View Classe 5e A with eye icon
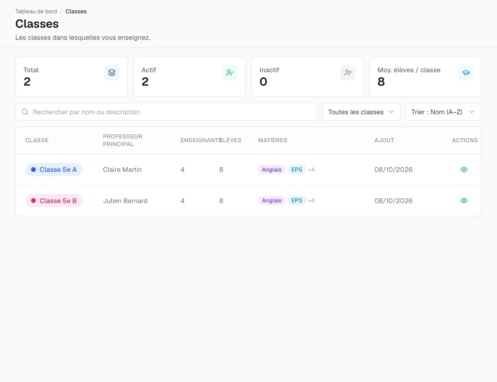Viewport: 497px width, 382px height. 464,170
